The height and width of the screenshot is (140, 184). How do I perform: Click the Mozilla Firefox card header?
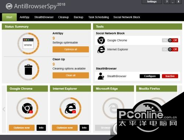[x=156, y=89]
